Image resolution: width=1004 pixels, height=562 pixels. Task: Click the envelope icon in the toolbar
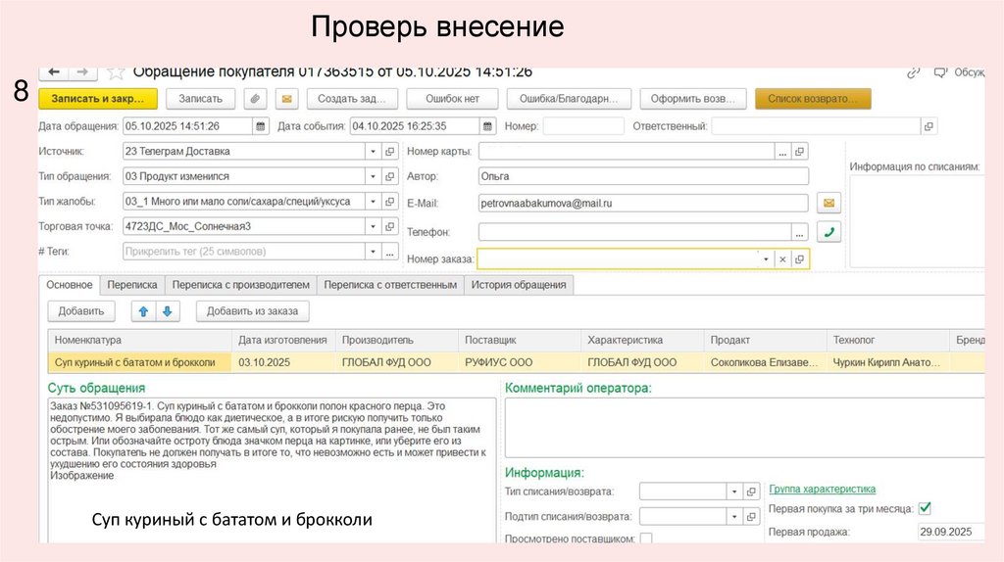coord(286,99)
